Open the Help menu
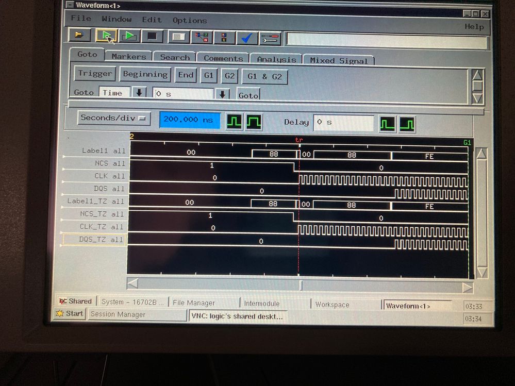 click(x=474, y=27)
